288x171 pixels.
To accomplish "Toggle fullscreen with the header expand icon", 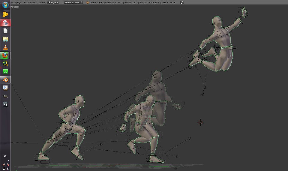I will [x=182, y=2].
